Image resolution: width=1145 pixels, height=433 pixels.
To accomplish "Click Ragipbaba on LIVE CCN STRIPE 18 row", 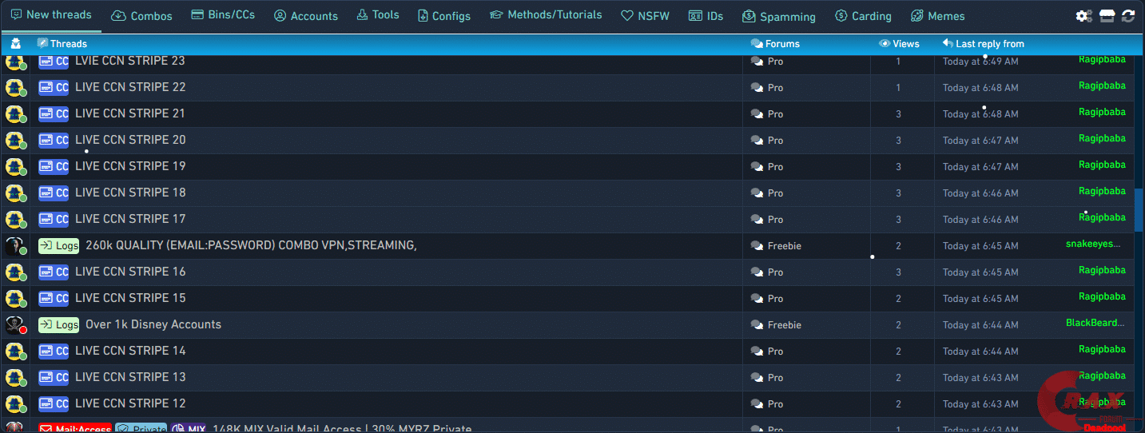I will (x=1102, y=191).
